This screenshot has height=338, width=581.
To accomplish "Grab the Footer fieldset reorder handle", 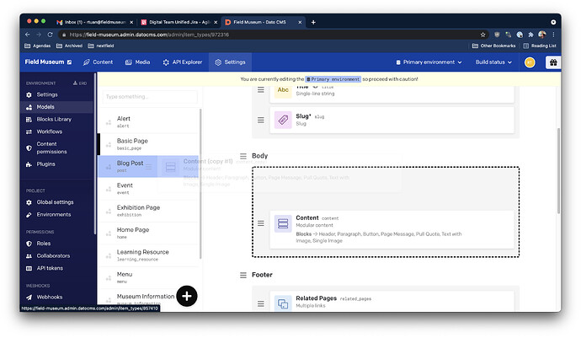I will tap(243, 275).
